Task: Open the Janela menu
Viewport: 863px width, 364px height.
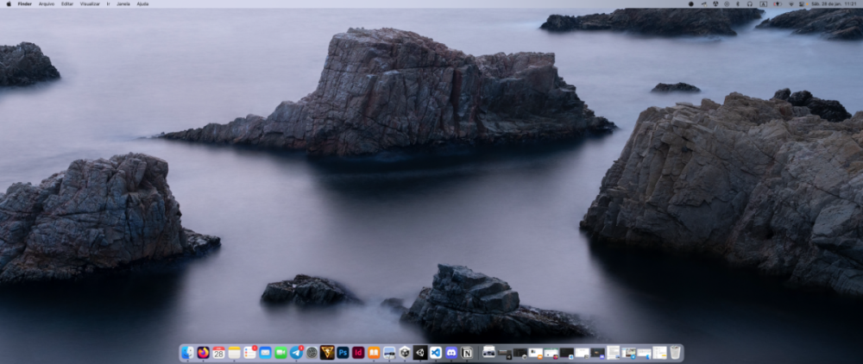Action: click(123, 3)
